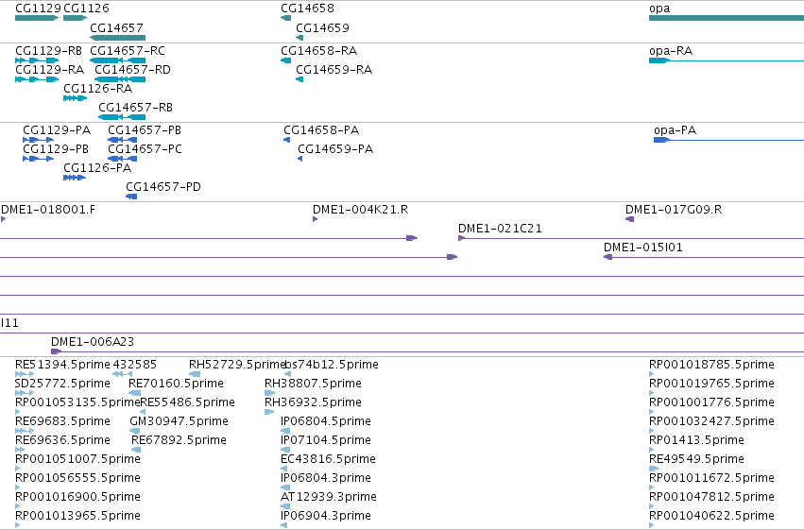The image size is (804, 530).
Task: Click BAC clone DME1-015I01
Action: (704, 257)
